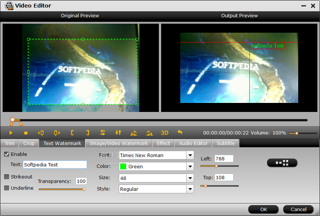The height and width of the screenshot is (216, 320).
Task: Expand the Style dropdown arrow
Action: click(x=190, y=189)
